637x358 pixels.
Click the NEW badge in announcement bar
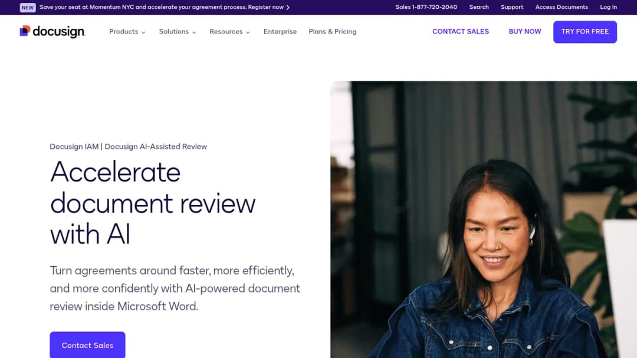[x=28, y=7]
